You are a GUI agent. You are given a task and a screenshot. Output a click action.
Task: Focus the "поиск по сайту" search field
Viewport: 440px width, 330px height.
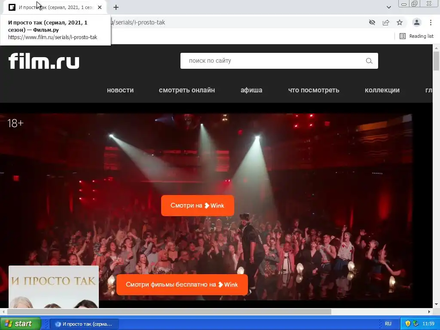point(279,61)
